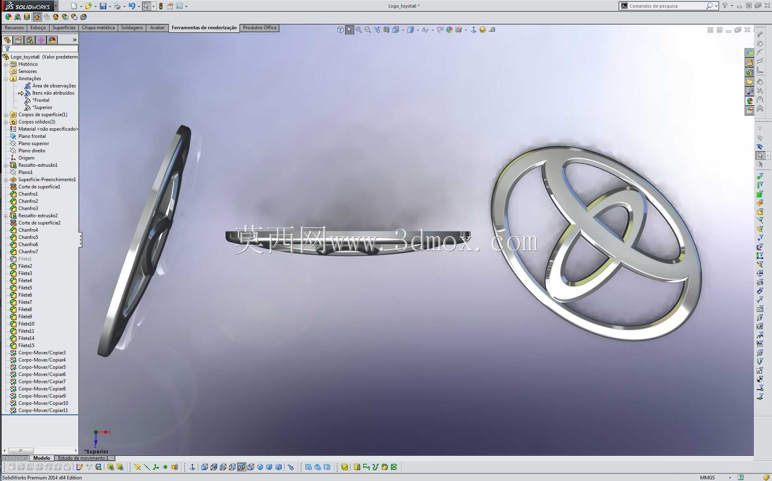Switch to the Esboço tab
This screenshot has width=772, height=481.
(x=38, y=28)
